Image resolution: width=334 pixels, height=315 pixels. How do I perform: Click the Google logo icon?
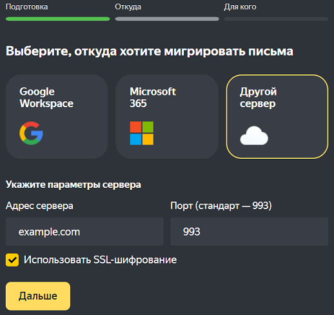tap(31, 133)
